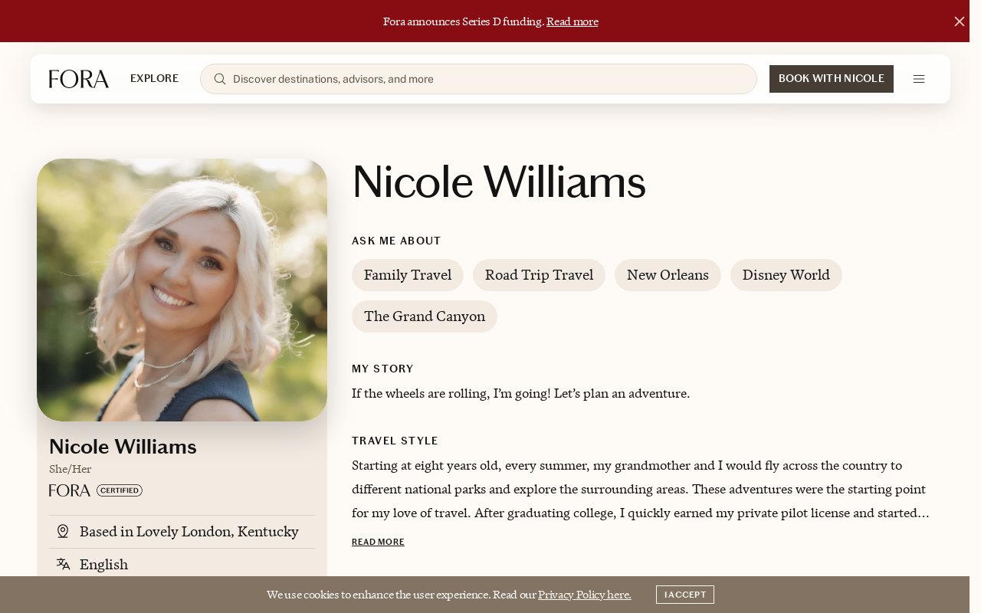Click the 'My Story' section label
The height and width of the screenshot is (613, 981).
click(382, 369)
